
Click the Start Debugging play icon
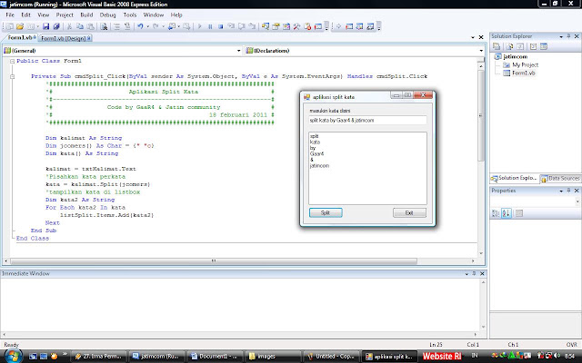tap(200, 26)
